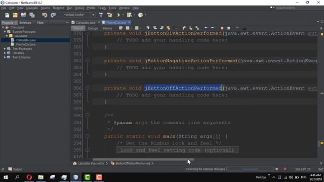Click the horizontal editor scrollbar thumb
The image size is (324, 182).
tap(143, 160)
